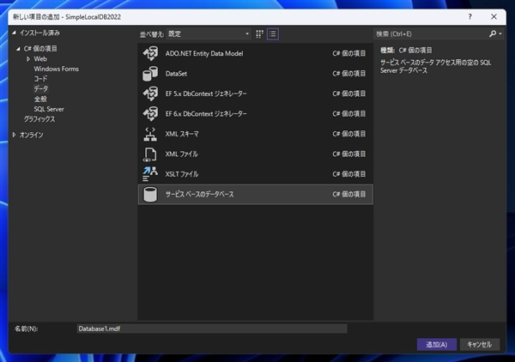Click the ADO.NET Entity Data Model icon
Image resolution: width=515 pixels, height=362 pixels.
pyautogui.click(x=150, y=53)
